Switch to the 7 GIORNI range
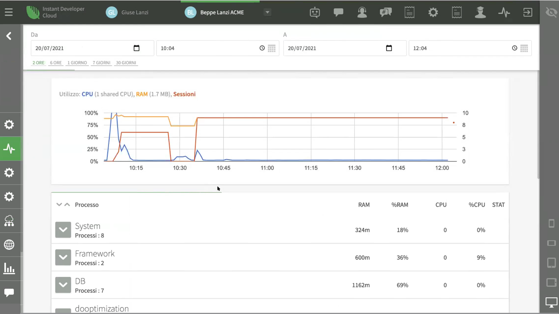Viewport: 559px width, 314px height. 101,63
